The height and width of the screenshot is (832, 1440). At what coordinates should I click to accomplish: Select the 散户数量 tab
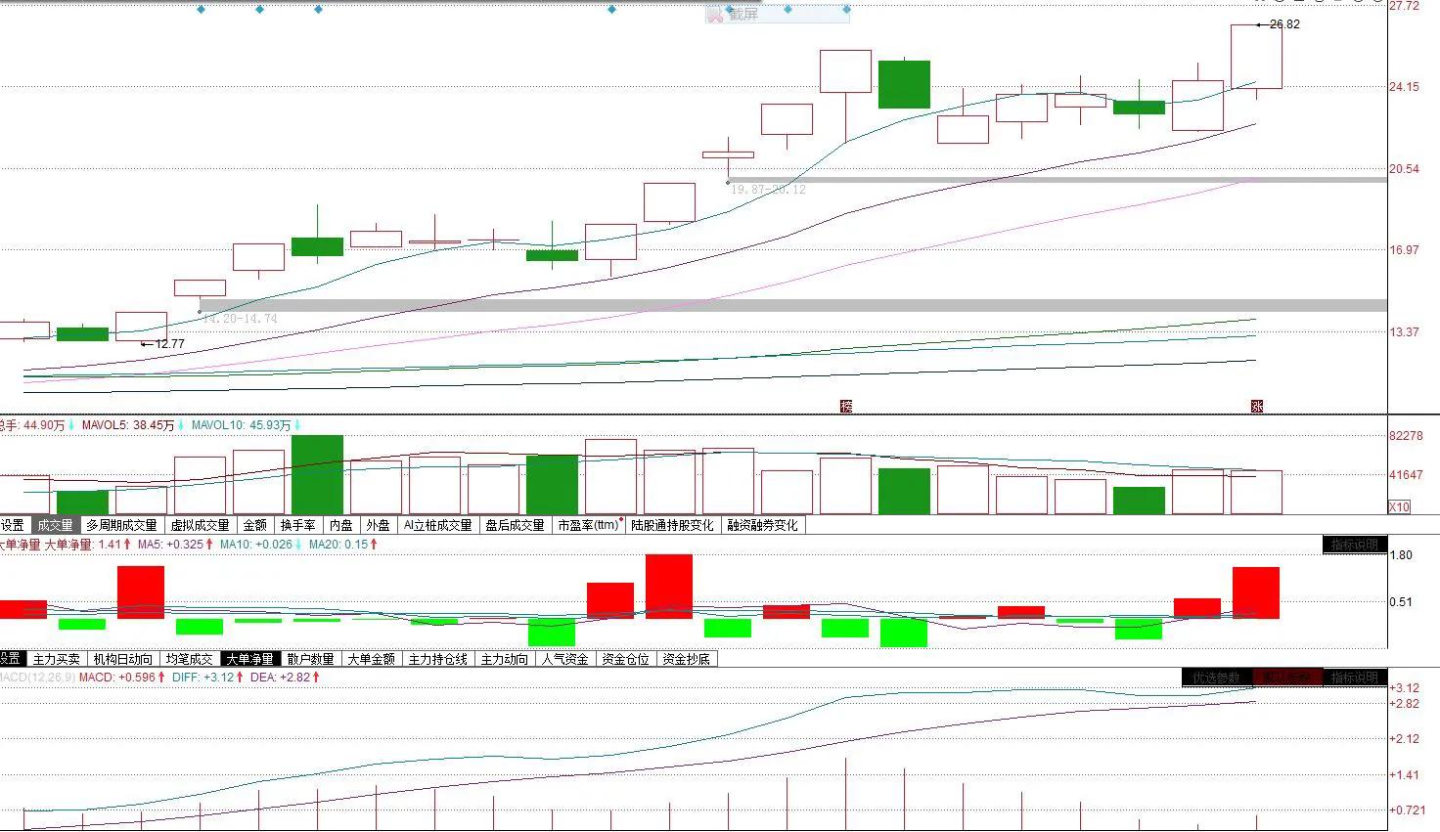(311, 659)
